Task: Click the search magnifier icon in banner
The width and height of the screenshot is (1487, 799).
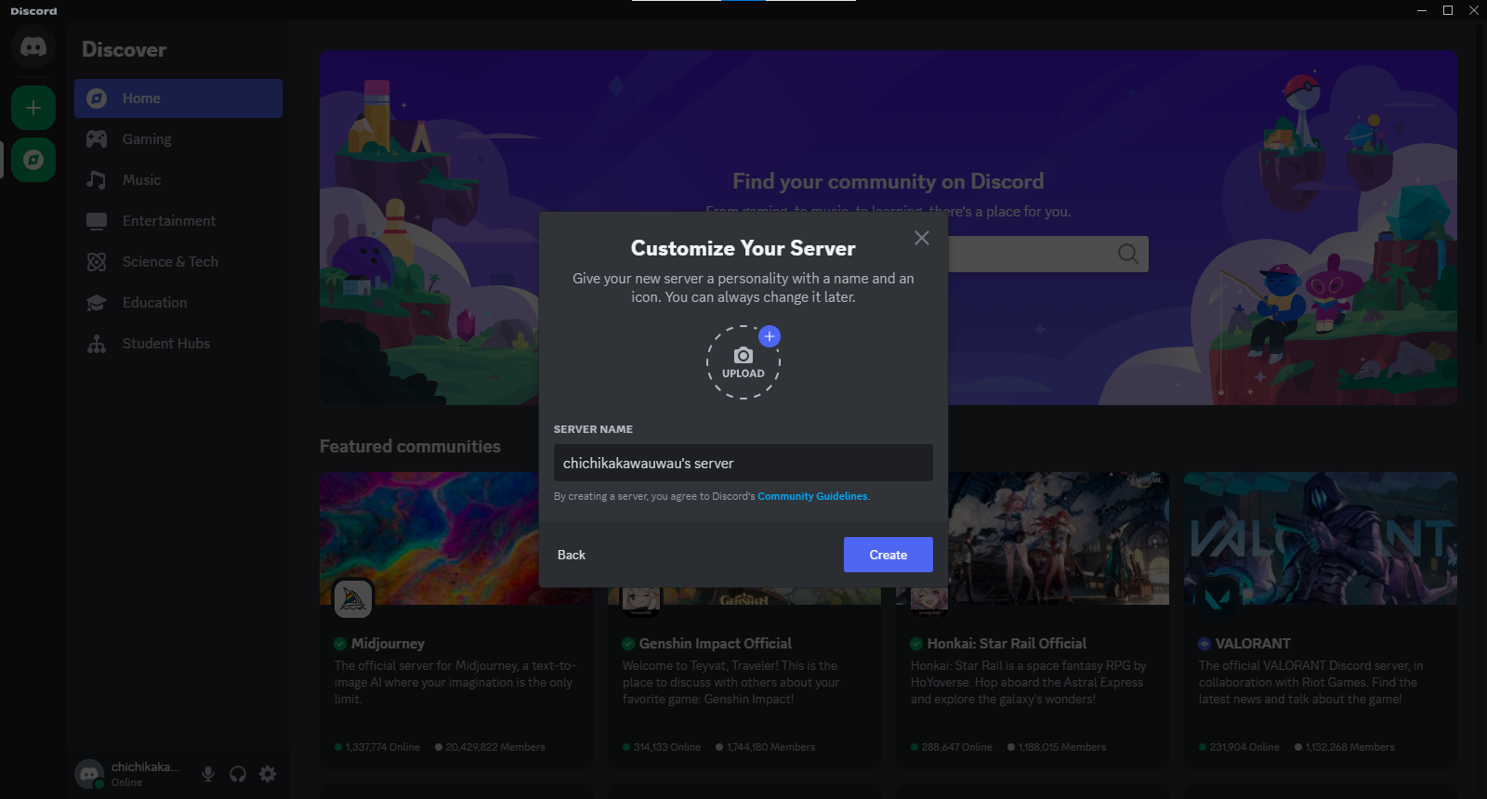Action: point(1128,254)
